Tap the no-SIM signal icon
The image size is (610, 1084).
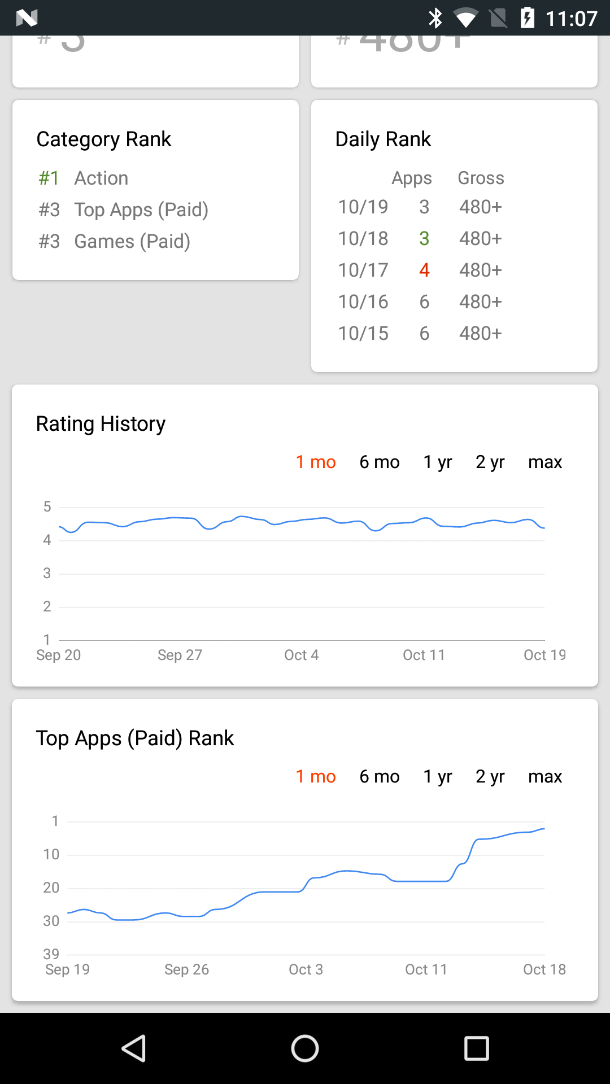click(x=498, y=18)
